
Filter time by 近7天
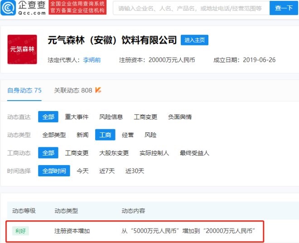pos(107,171)
